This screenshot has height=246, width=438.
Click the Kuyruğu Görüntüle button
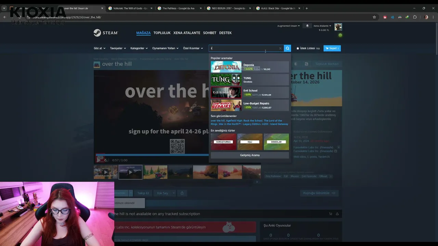click(319, 193)
